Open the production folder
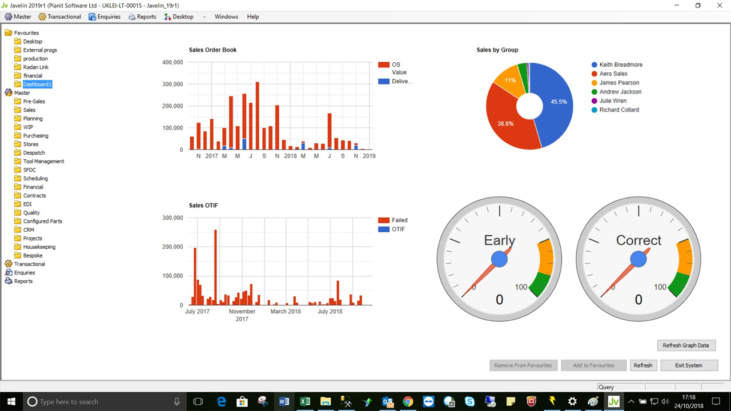 click(35, 59)
